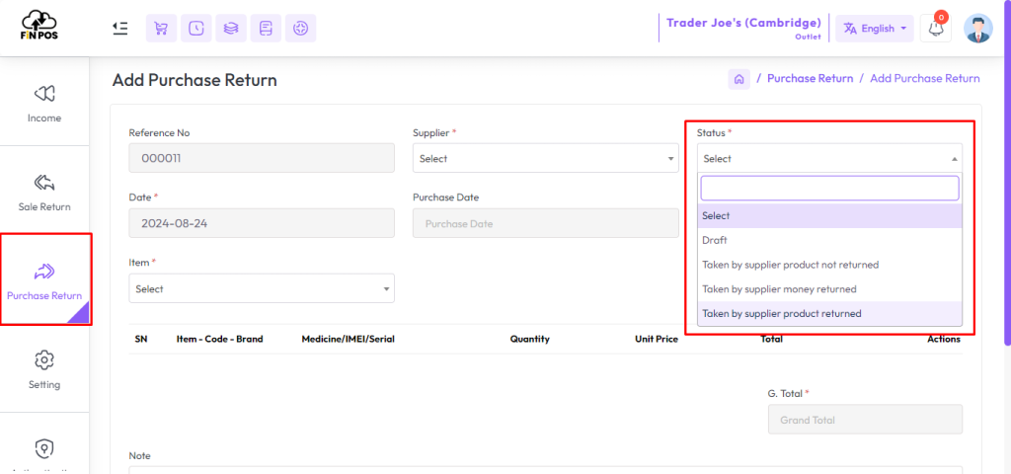Viewport: 1011px width, 474px height.
Task: Click the Setting gear icon
Action: (44, 359)
